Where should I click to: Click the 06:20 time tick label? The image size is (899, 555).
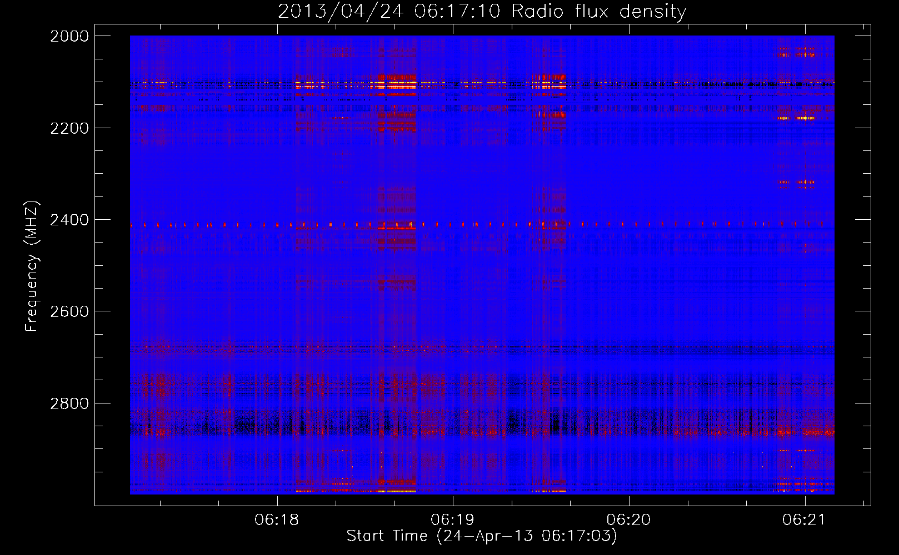[628, 519]
